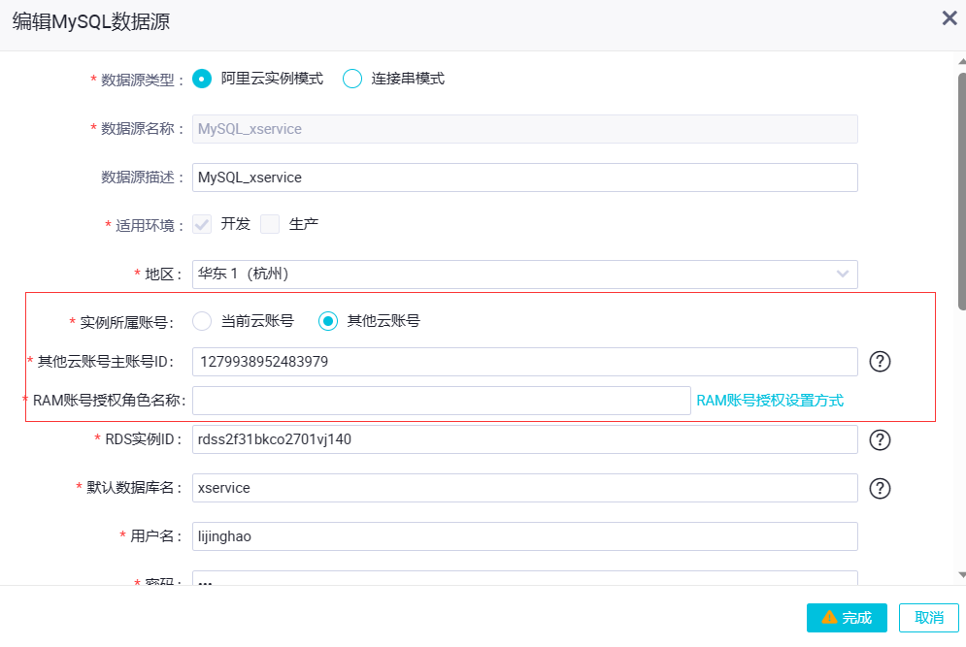
Task: Click the 取消 button
Action: pyautogui.click(x=928, y=618)
